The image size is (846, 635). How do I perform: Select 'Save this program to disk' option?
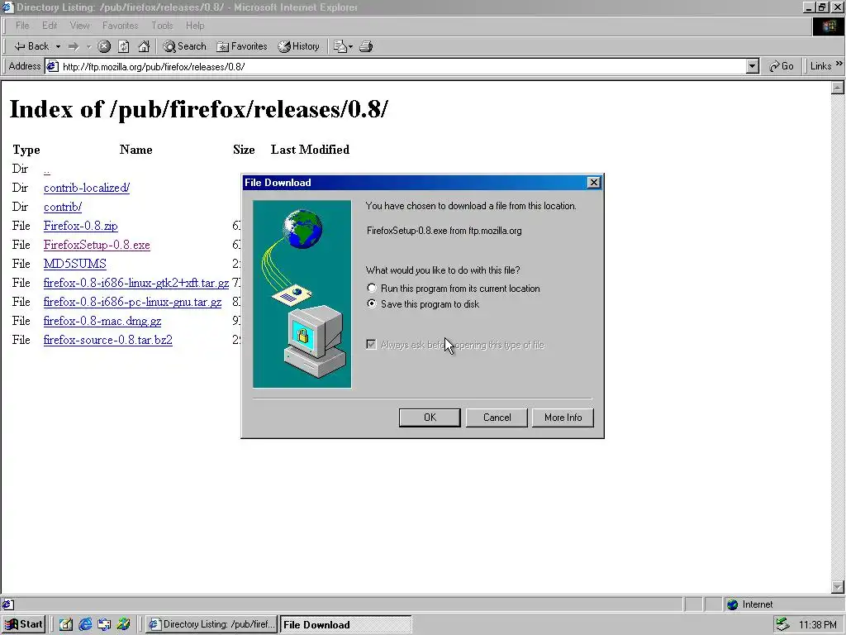[372, 303]
